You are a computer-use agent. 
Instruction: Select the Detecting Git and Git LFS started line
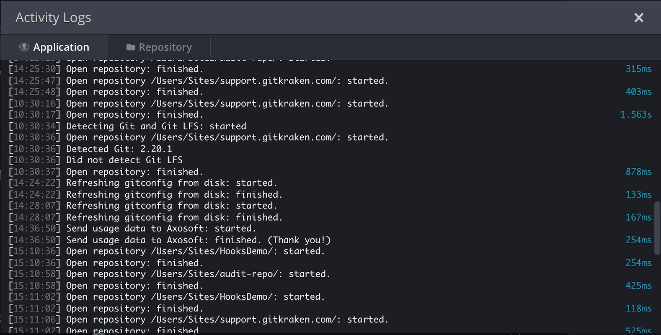[155, 126]
